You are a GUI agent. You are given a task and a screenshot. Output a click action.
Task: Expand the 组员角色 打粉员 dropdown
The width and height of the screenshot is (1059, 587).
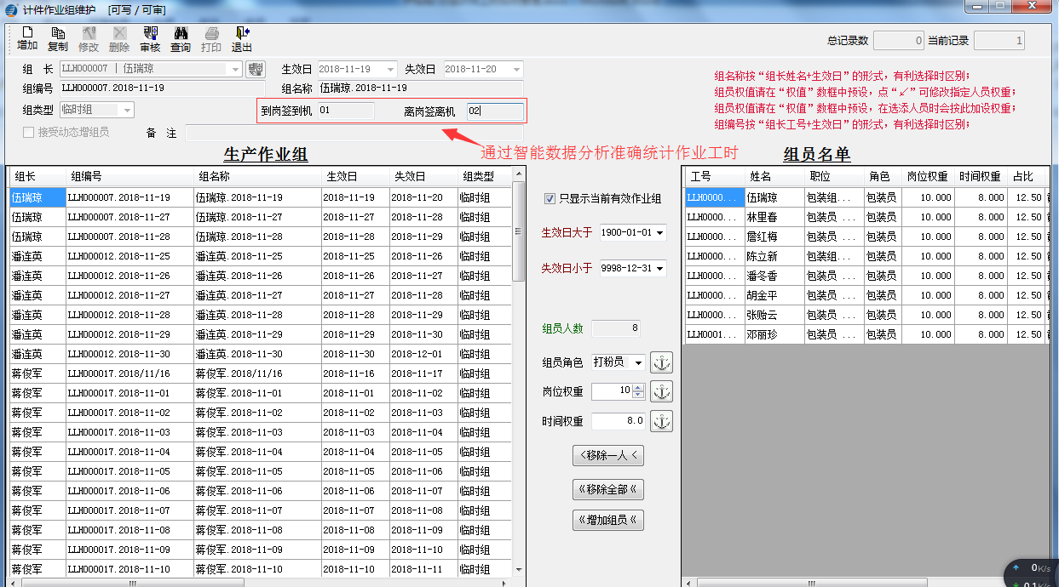639,362
